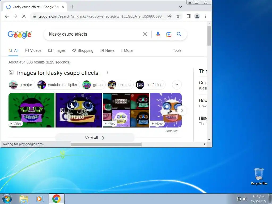Viewport: 272px width, 204px height.
Task: Click the 'About 434,000 results' text
Action: (x=39, y=62)
